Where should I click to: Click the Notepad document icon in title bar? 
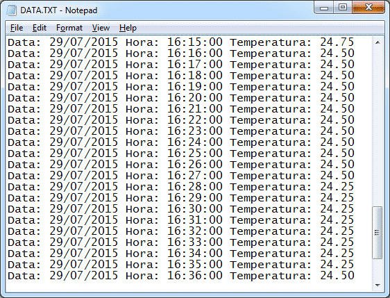(11, 10)
